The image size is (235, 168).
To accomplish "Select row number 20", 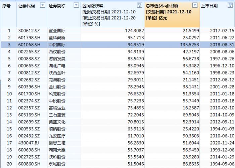I will pos(9,164).
